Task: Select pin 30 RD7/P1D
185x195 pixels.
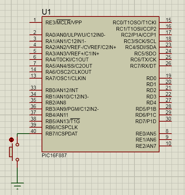Action: pos(166,121)
